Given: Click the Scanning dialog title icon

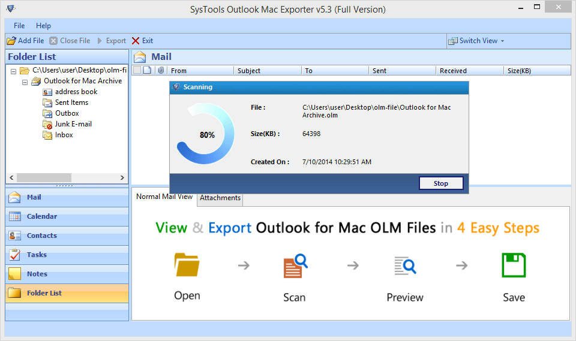Looking at the screenshot, I should click(x=176, y=87).
